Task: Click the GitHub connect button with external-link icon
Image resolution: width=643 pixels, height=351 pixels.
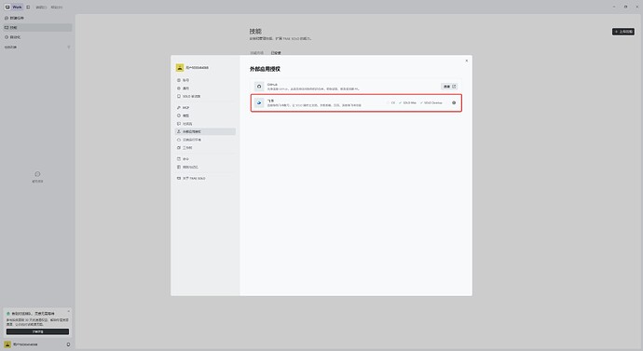Action: point(449,87)
